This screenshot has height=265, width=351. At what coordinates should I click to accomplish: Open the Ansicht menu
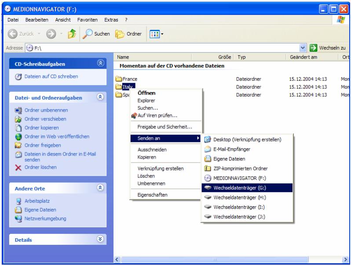pyautogui.click(x=63, y=20)
